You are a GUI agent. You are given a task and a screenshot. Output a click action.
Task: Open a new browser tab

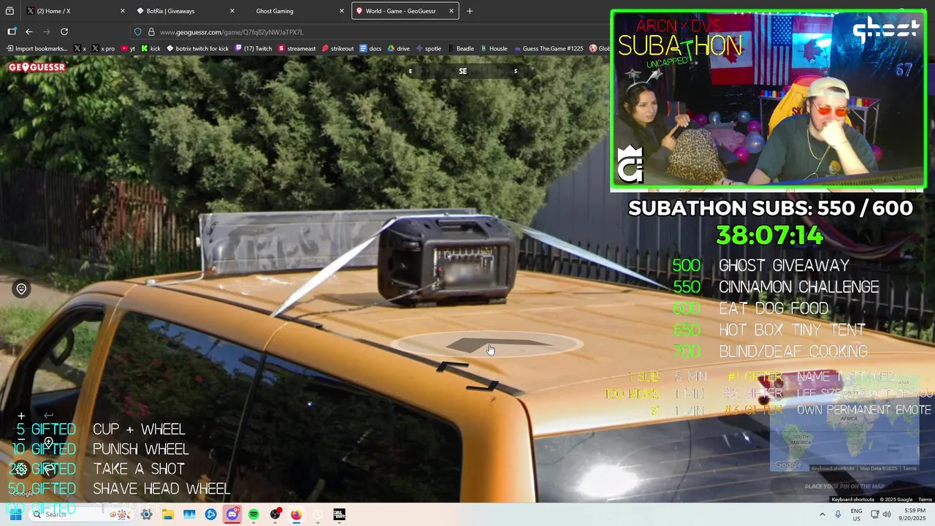pyautogui.click(x=470, y=11)
